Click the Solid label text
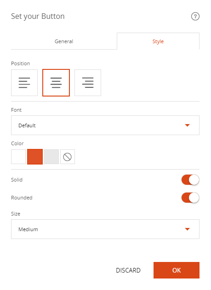Viewport: 211px width, 290px height. coord(17,180)
